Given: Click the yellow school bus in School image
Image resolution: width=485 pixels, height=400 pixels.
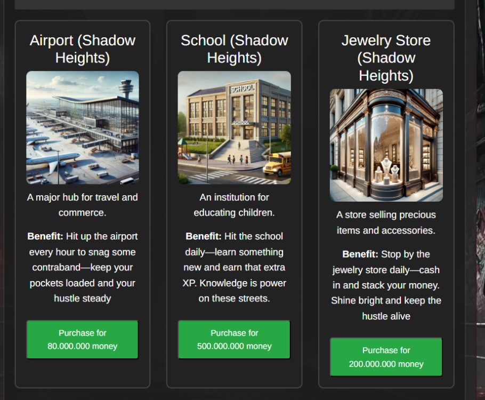Looking at the screenshot, I should click(278, 164).
